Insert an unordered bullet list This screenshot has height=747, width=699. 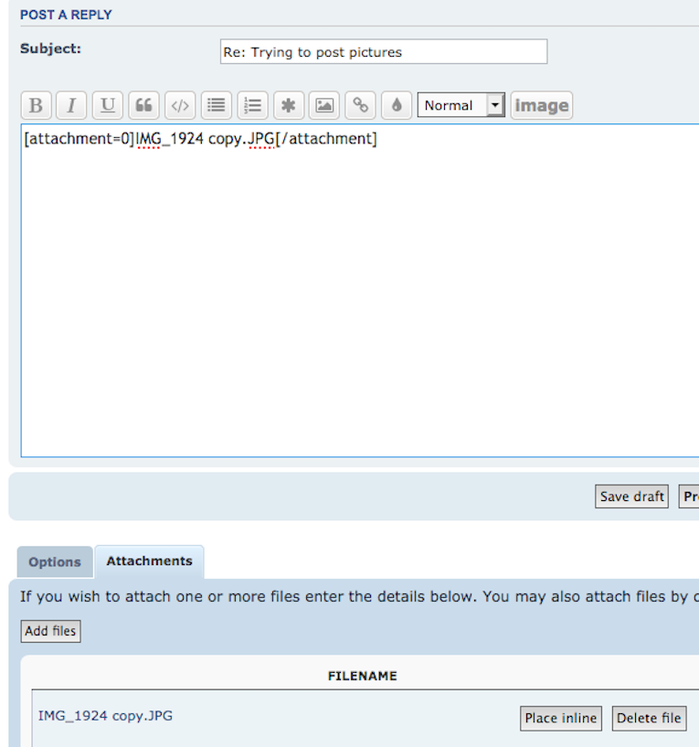click(x=216, y=105)
